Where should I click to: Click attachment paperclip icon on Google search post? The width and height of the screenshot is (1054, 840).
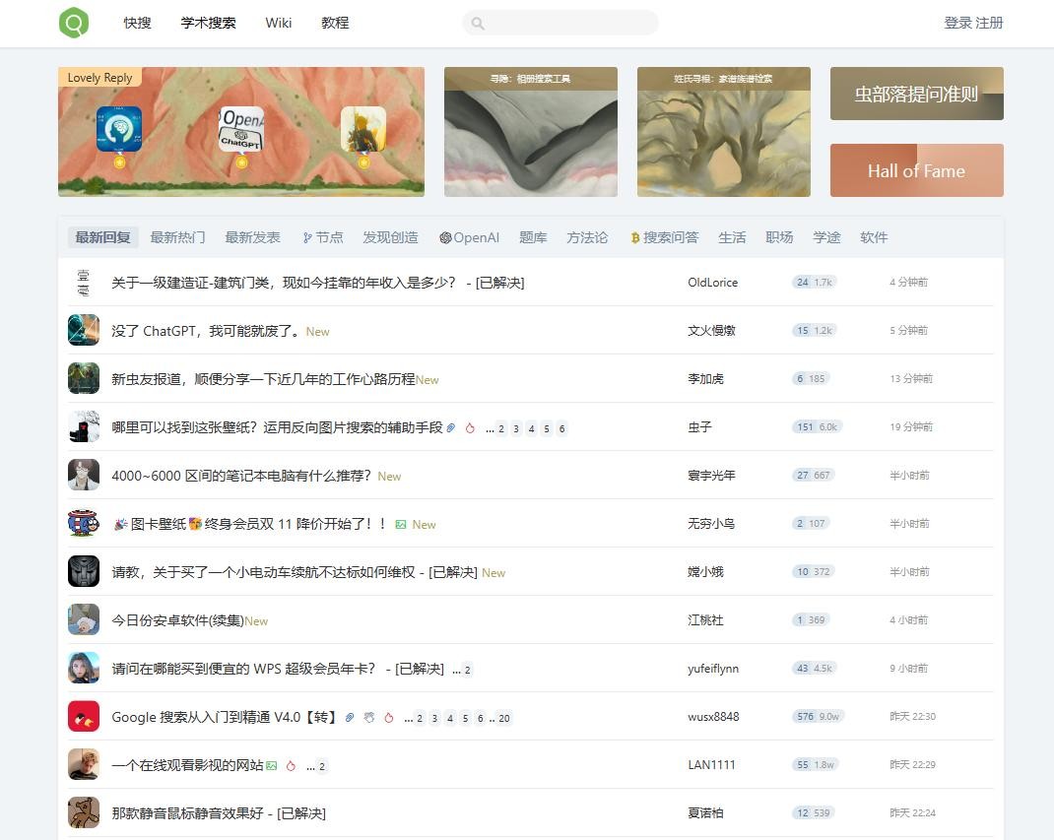click(x=349, y=718)
